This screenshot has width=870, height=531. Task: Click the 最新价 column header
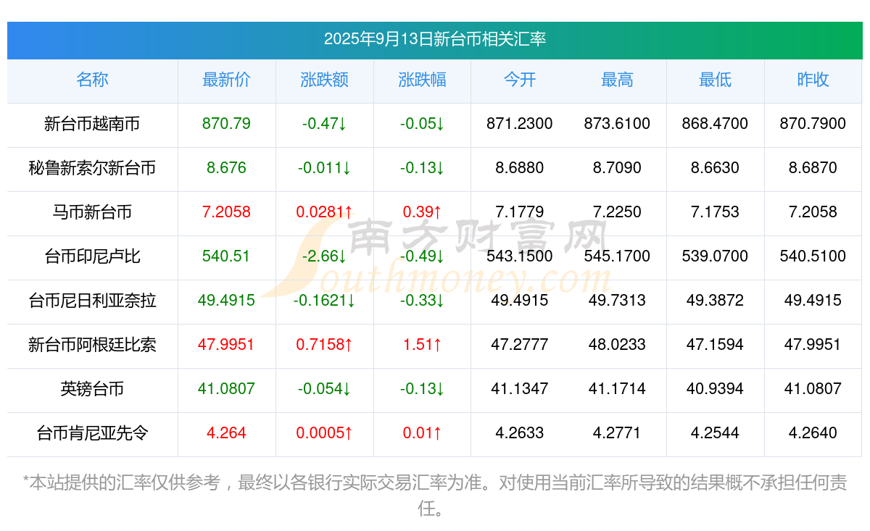click(x=227, y=80)
